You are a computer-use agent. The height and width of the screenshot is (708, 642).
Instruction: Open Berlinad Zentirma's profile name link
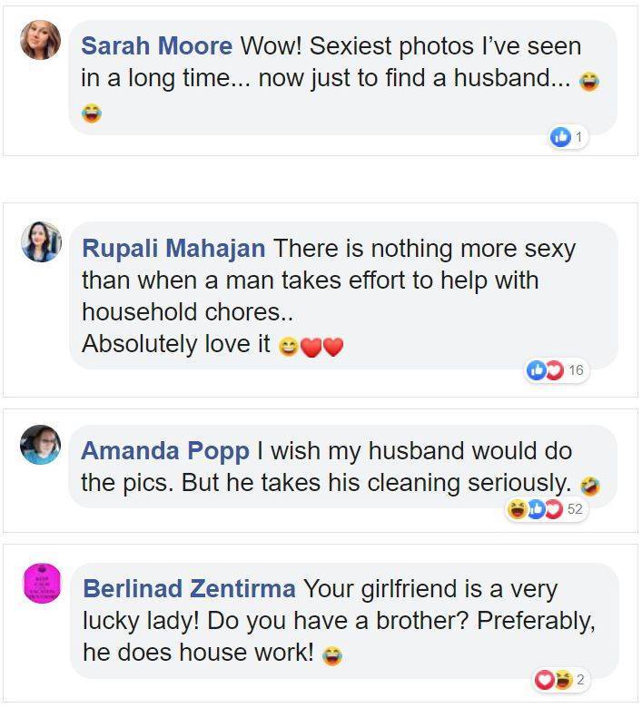(x=190, y=589)
